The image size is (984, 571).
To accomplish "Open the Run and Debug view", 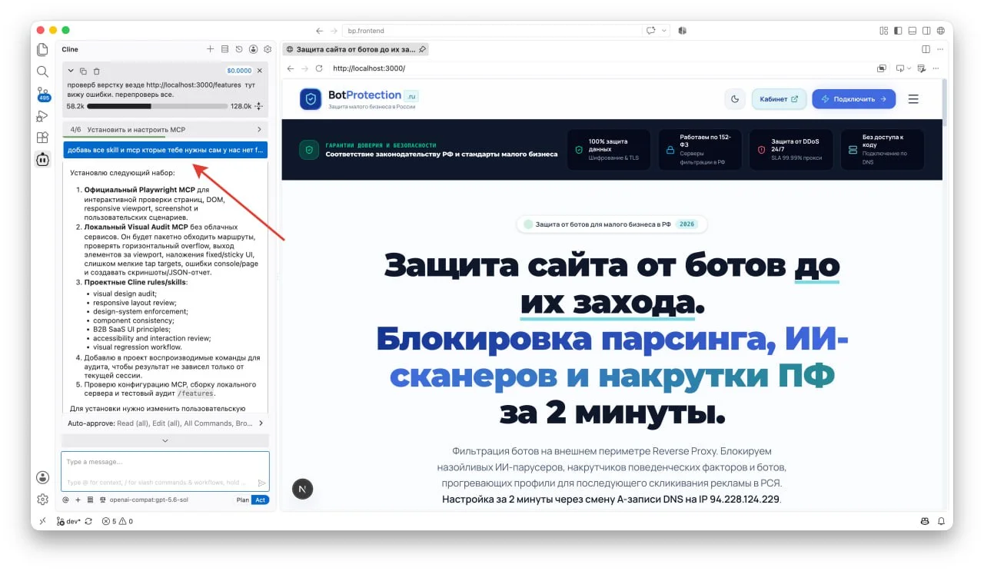I will click(x=43, y=116).
